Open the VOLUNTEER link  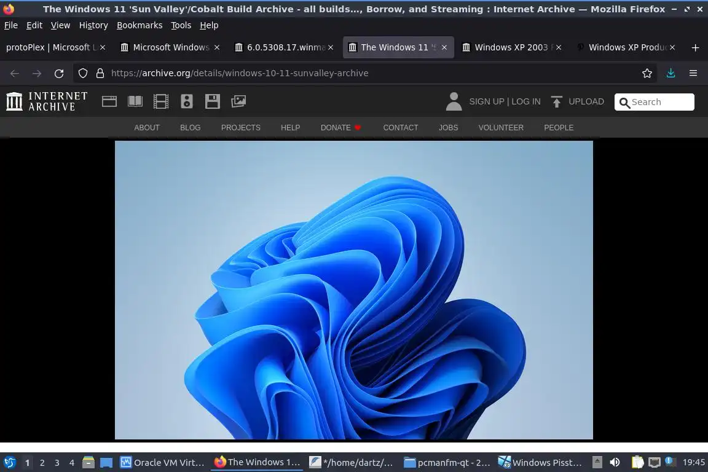[x=501, y=128]
